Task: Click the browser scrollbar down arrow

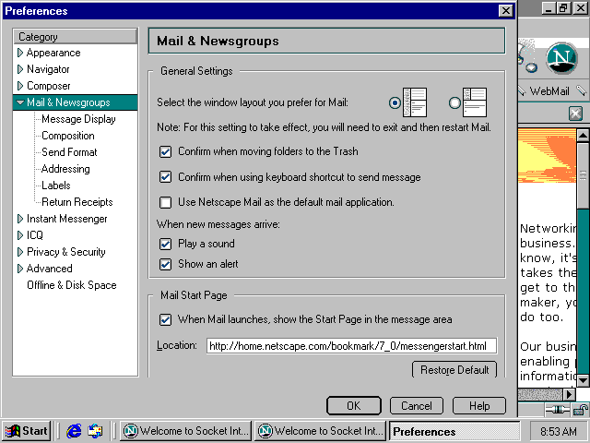Action: (583, 380)
